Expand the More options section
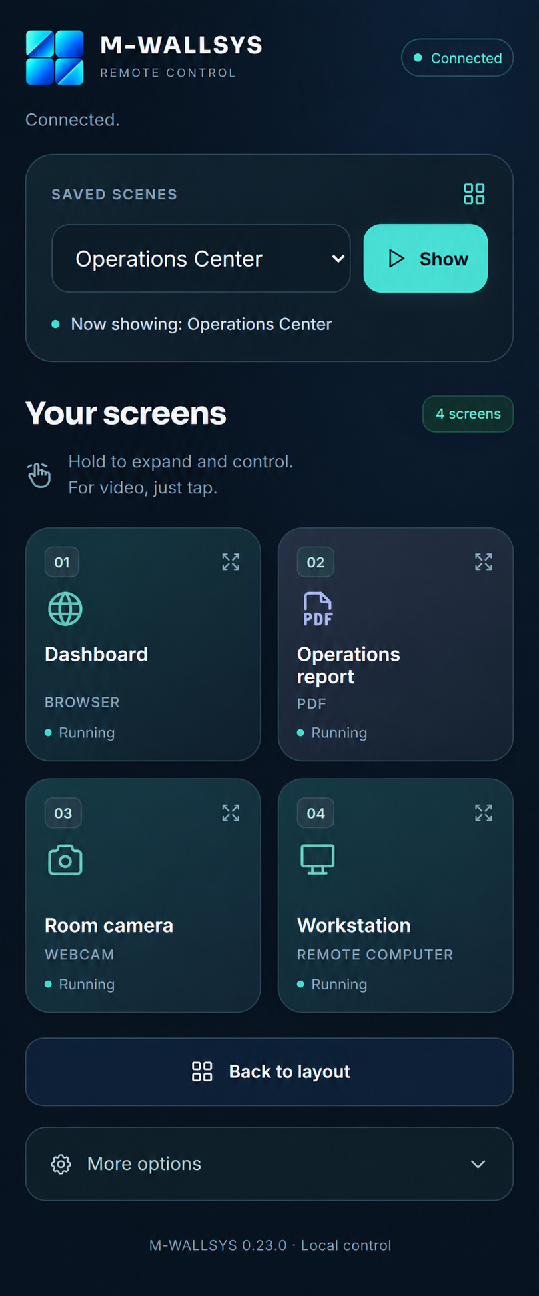This screenshot has width=539, height=1296. click(x=269, y=1164)
